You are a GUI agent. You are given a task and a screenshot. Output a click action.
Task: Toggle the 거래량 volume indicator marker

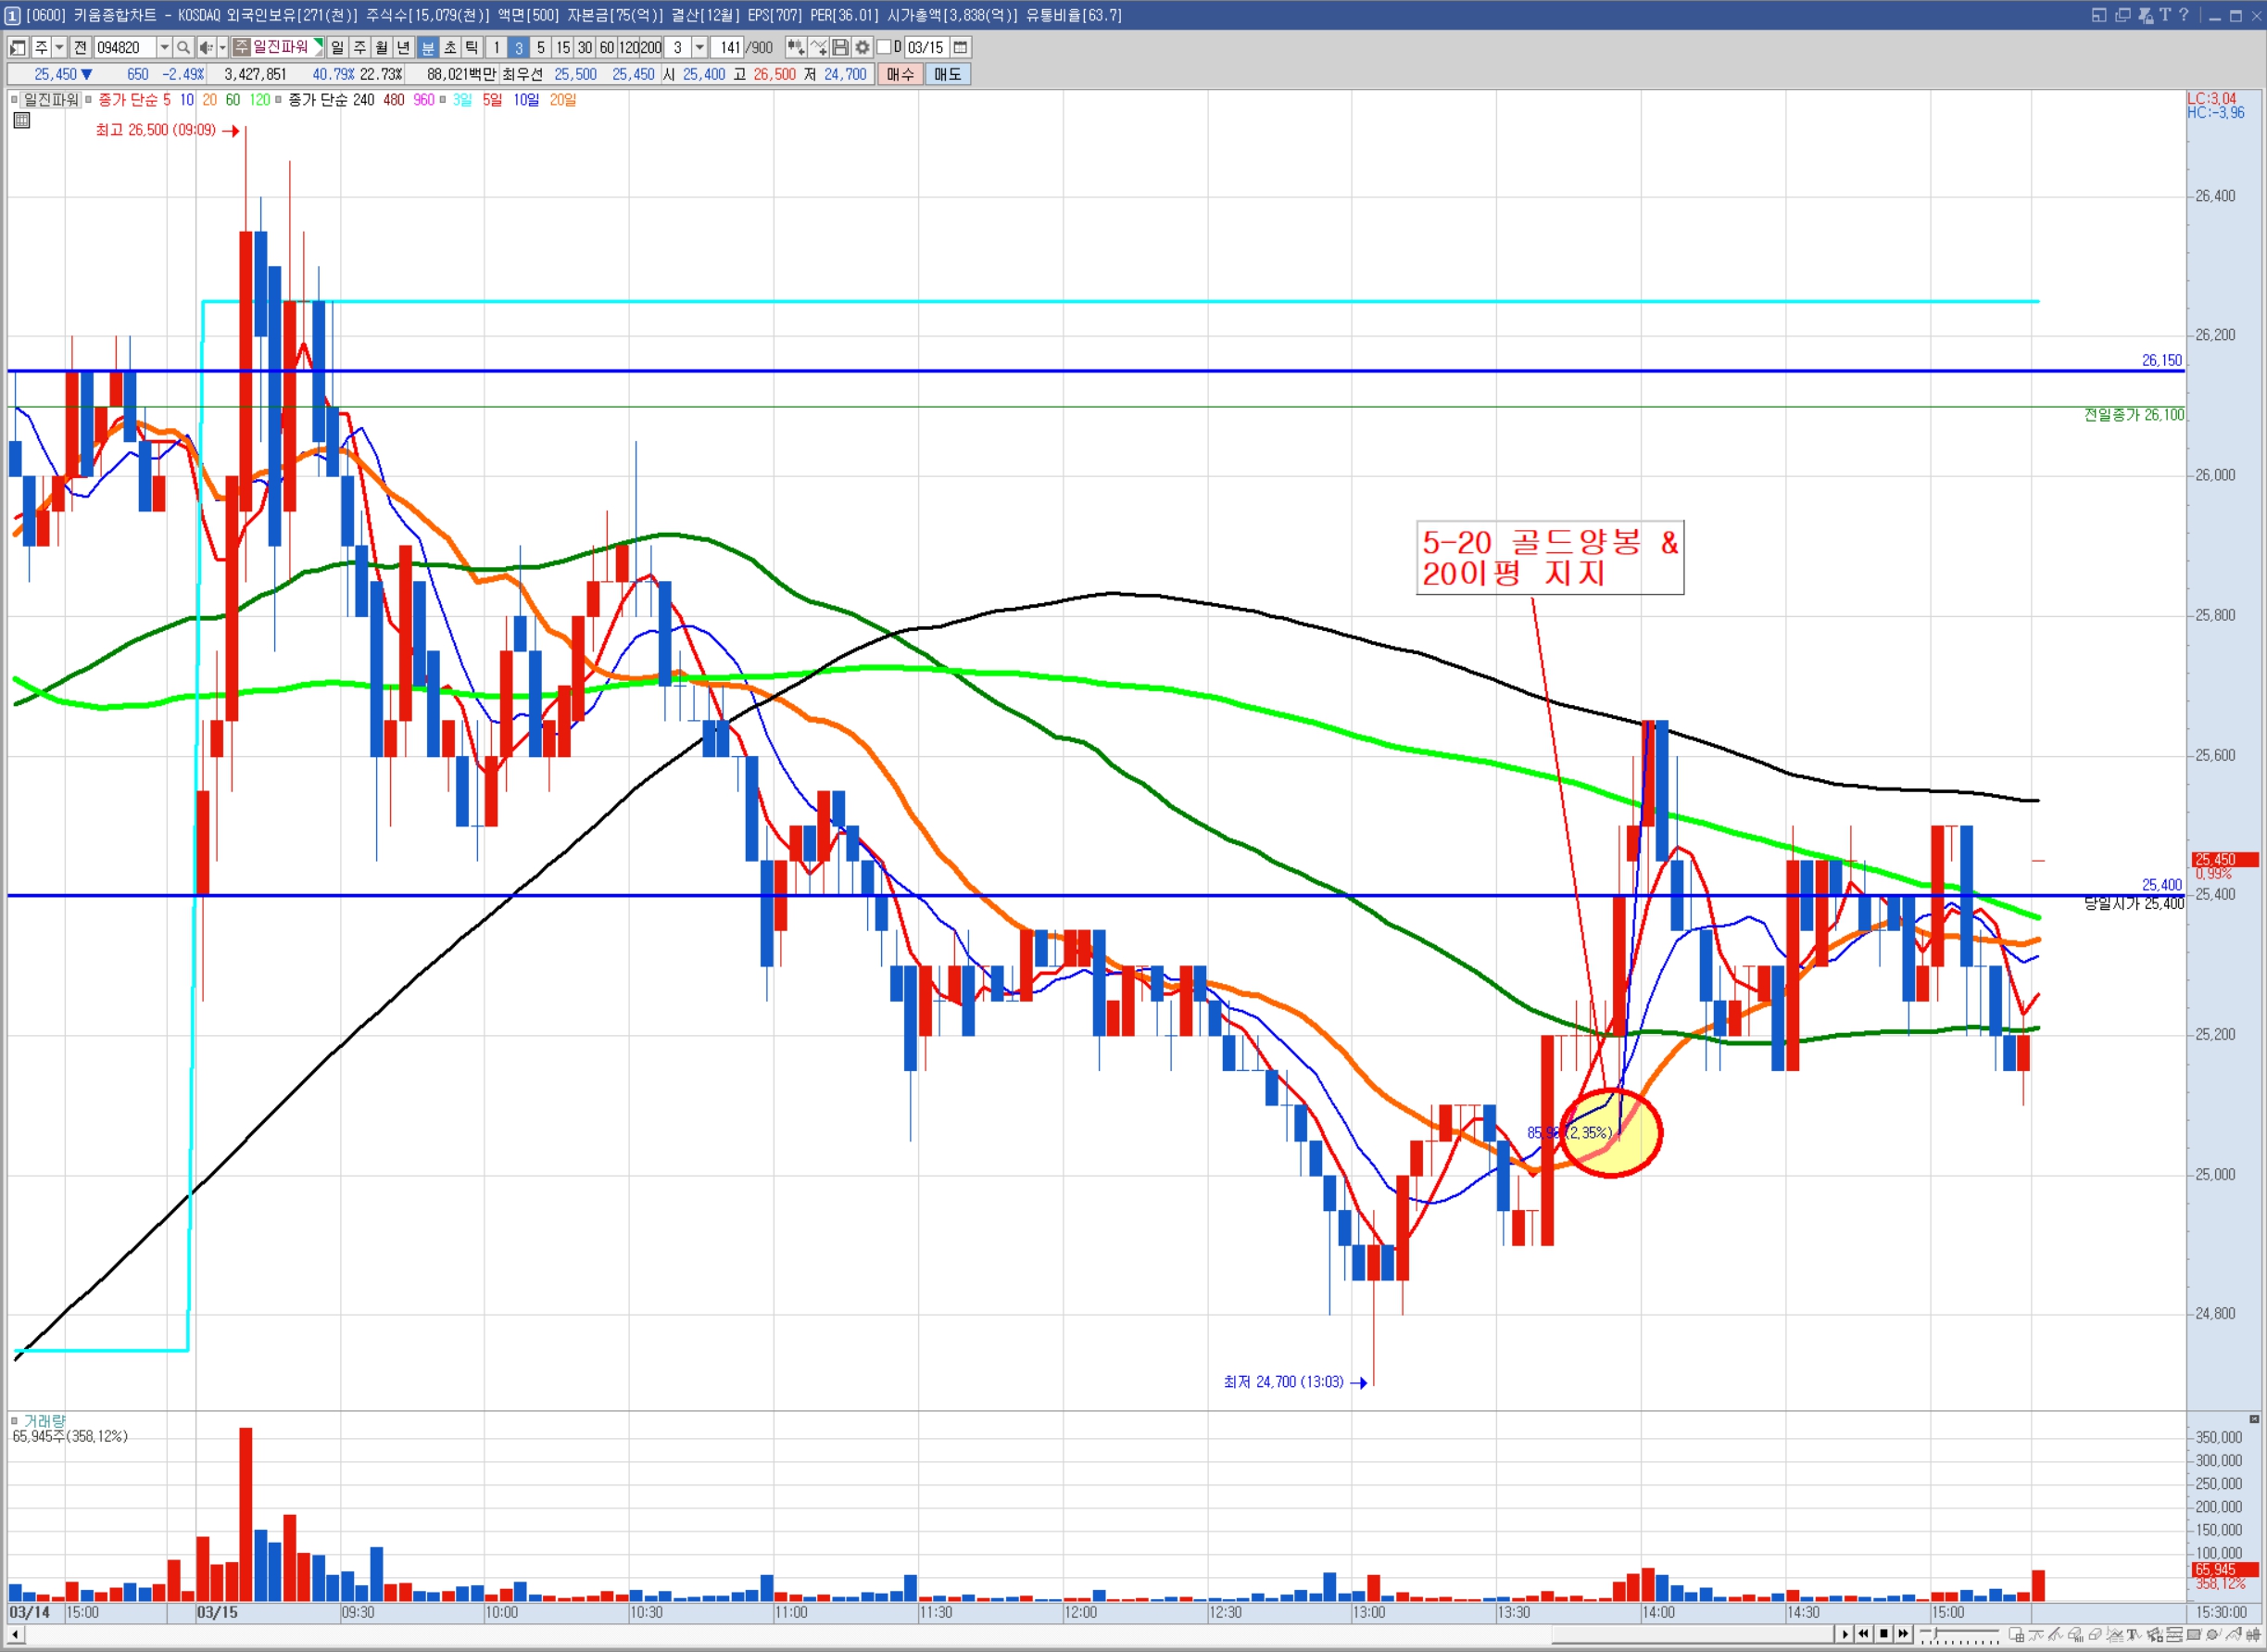(x=14, y=1420)
